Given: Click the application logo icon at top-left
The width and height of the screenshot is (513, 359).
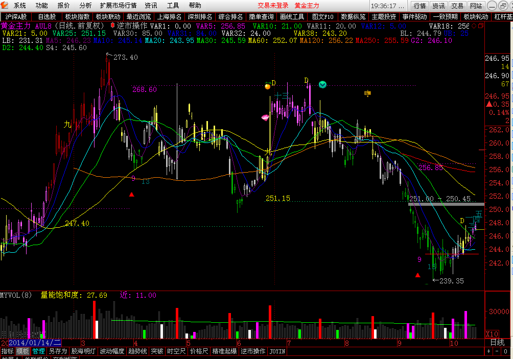Looking at the screenshot, I should pyautogui.click(x=5, y=5).
